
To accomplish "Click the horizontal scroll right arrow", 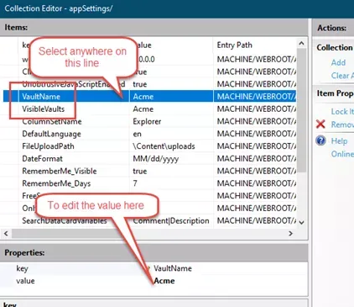I will click(x=290, y=233).
